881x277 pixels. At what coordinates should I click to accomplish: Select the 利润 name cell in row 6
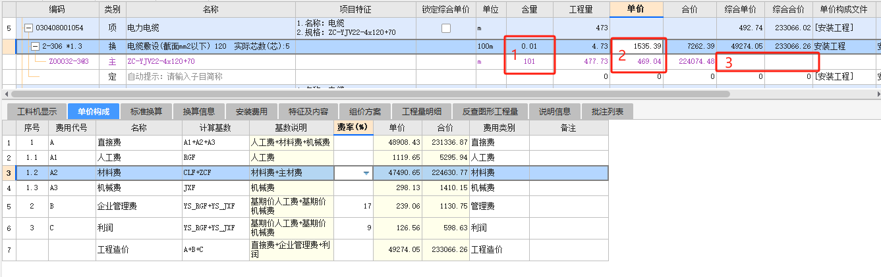(x=139, y=228)
